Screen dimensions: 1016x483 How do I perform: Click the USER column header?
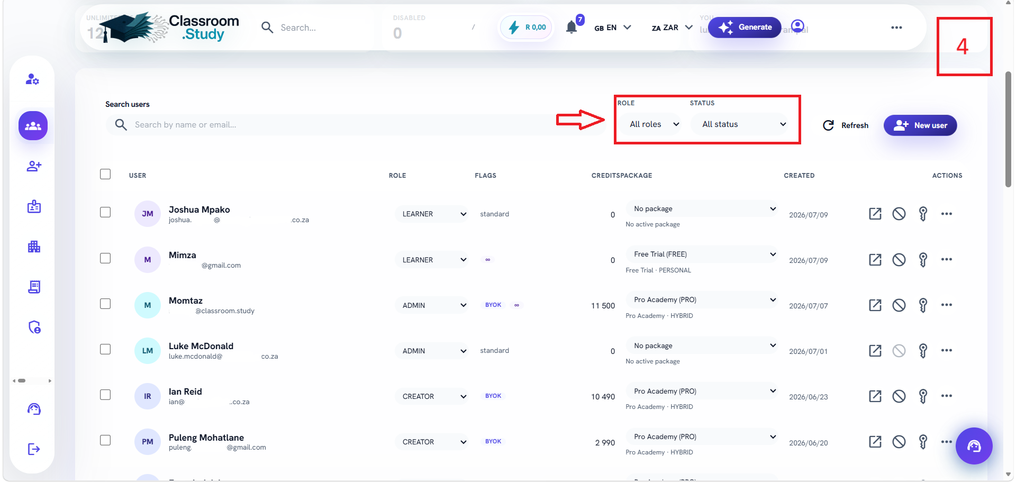[x=138, y=176]
